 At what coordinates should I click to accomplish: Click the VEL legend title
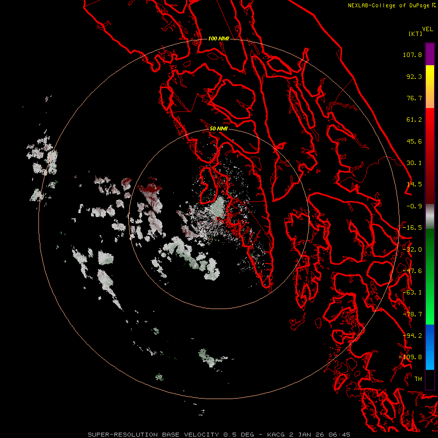(427, 29)
